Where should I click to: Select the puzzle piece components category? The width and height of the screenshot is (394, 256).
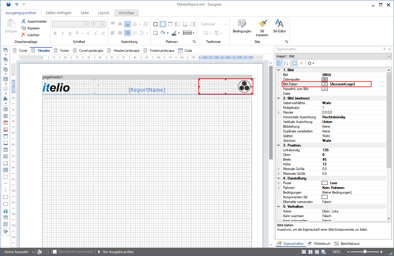click(x=5, y=99)
